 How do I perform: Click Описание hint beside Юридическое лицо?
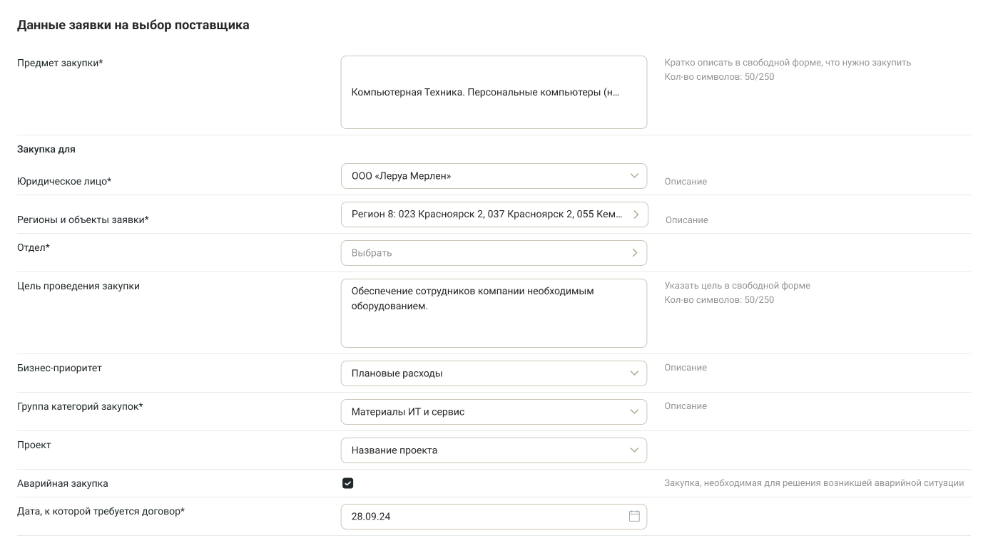coord(686,182)
